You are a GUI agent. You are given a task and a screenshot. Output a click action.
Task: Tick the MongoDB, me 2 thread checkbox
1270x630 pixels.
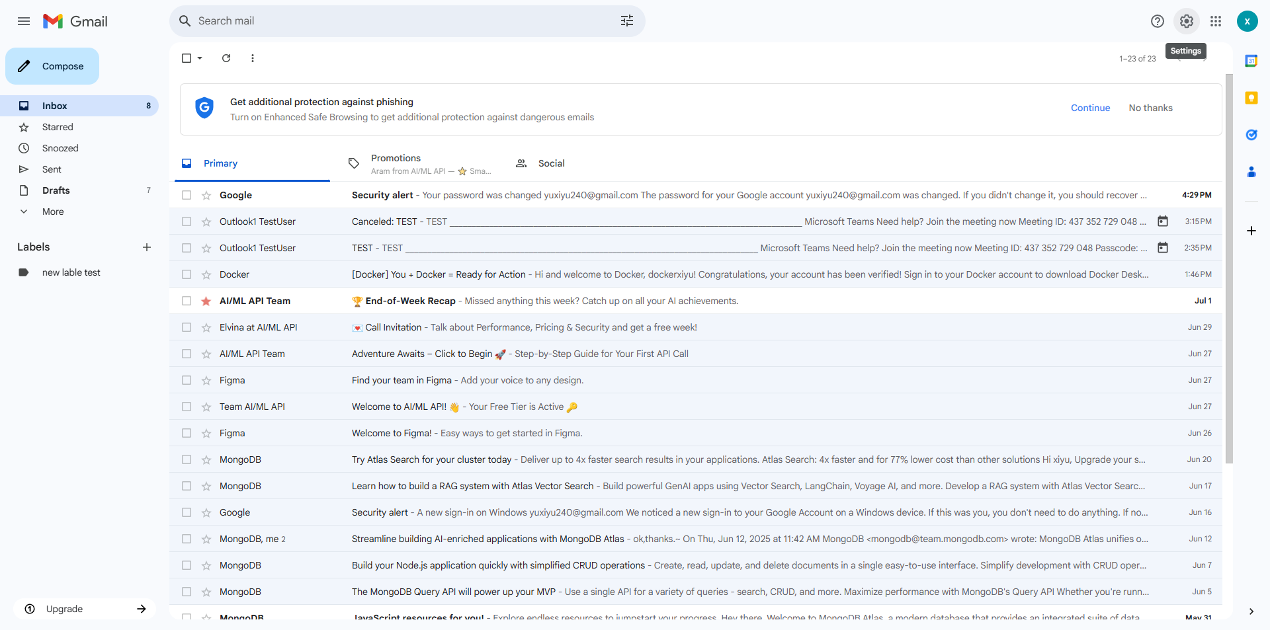[187, 539]
